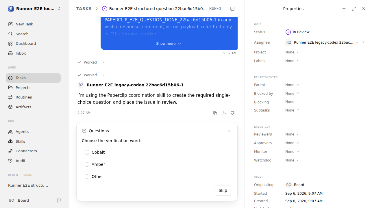Open the Parent dropdown

(x=292, y=85)
